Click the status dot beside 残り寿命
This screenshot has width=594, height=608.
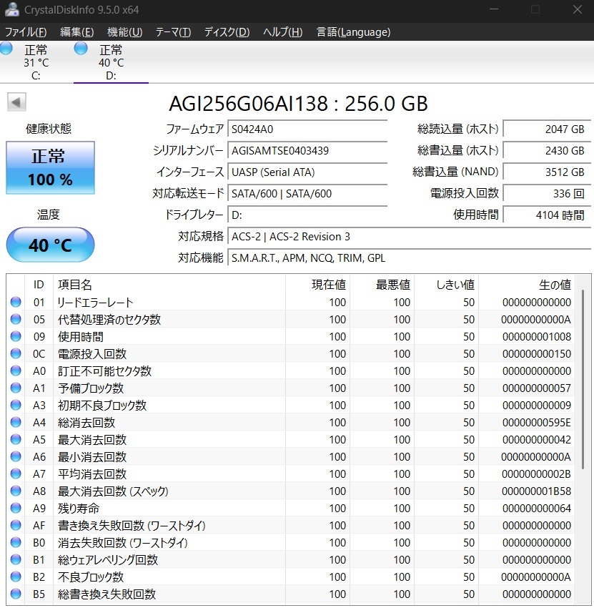point(16,509)
